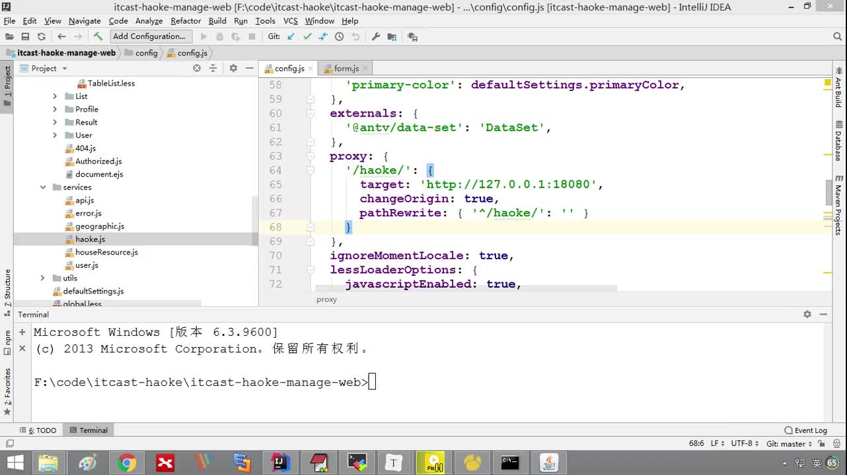Screen dimensions: 847x475
Task: Select haoke.js in the project tree
Action: pyautogui.click(x=90, y=239)
